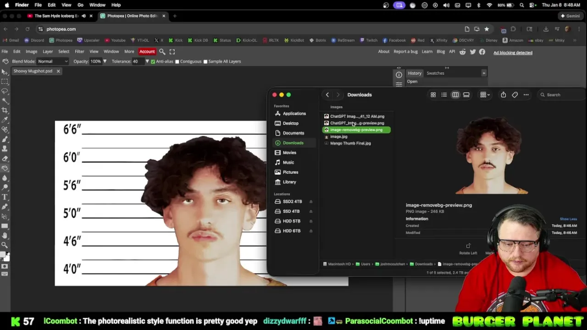Select the Eyedropper tool
This screenshot has width=587, height=330.
click(5, 120)
